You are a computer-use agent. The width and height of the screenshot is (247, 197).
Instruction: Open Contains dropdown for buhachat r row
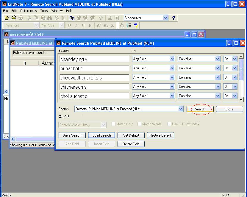218,68
